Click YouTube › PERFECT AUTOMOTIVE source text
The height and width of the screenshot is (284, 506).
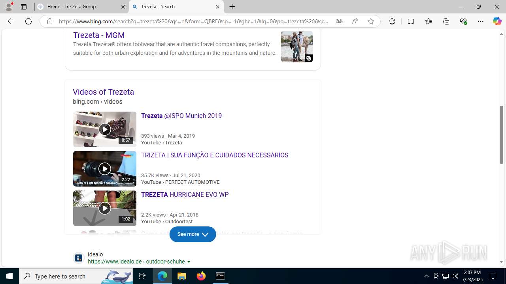[180, 182]
